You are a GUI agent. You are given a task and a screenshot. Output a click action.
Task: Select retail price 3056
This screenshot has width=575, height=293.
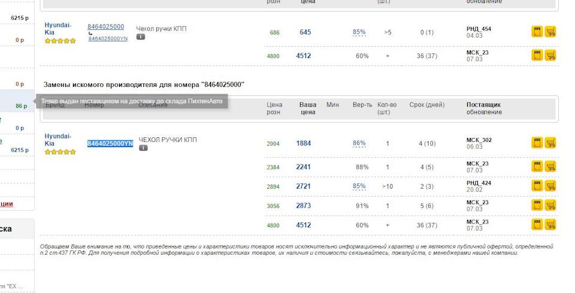[273, 206]
